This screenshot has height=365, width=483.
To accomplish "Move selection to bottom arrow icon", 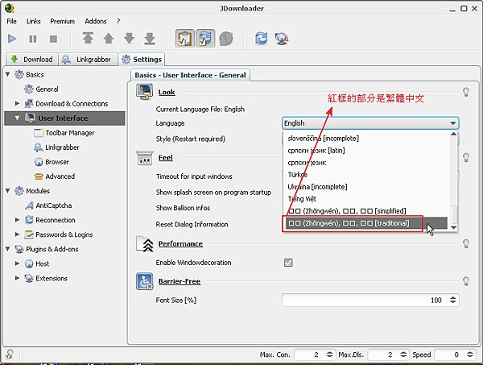I will [x=150, y=38].
